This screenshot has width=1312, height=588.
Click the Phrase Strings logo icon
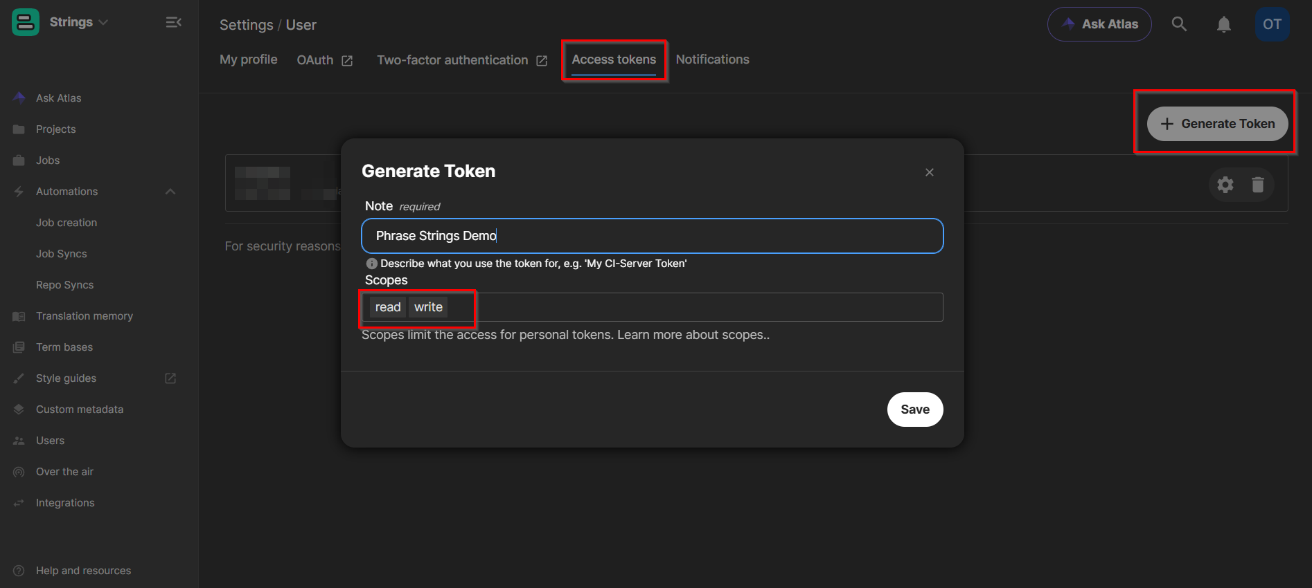26,22
